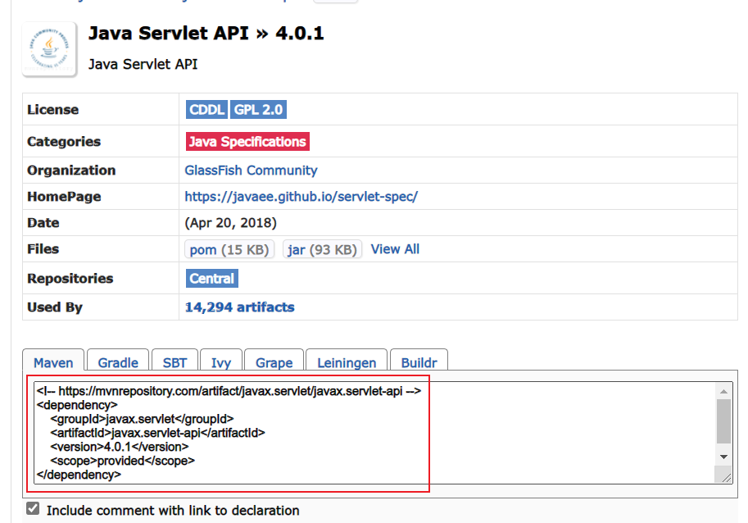The width and height of the screenshot is (748, 523).
Task: Show the 14,294 artifacts usage list
Action: point(239,307)
